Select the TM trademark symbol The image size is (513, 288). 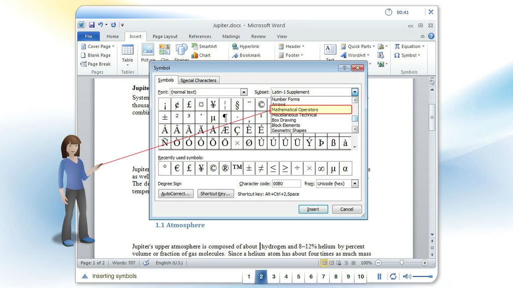(x=237, y=168)
